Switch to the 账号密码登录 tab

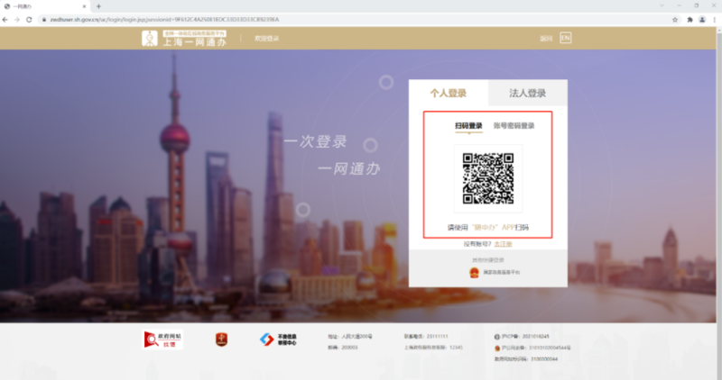(514, 126)
